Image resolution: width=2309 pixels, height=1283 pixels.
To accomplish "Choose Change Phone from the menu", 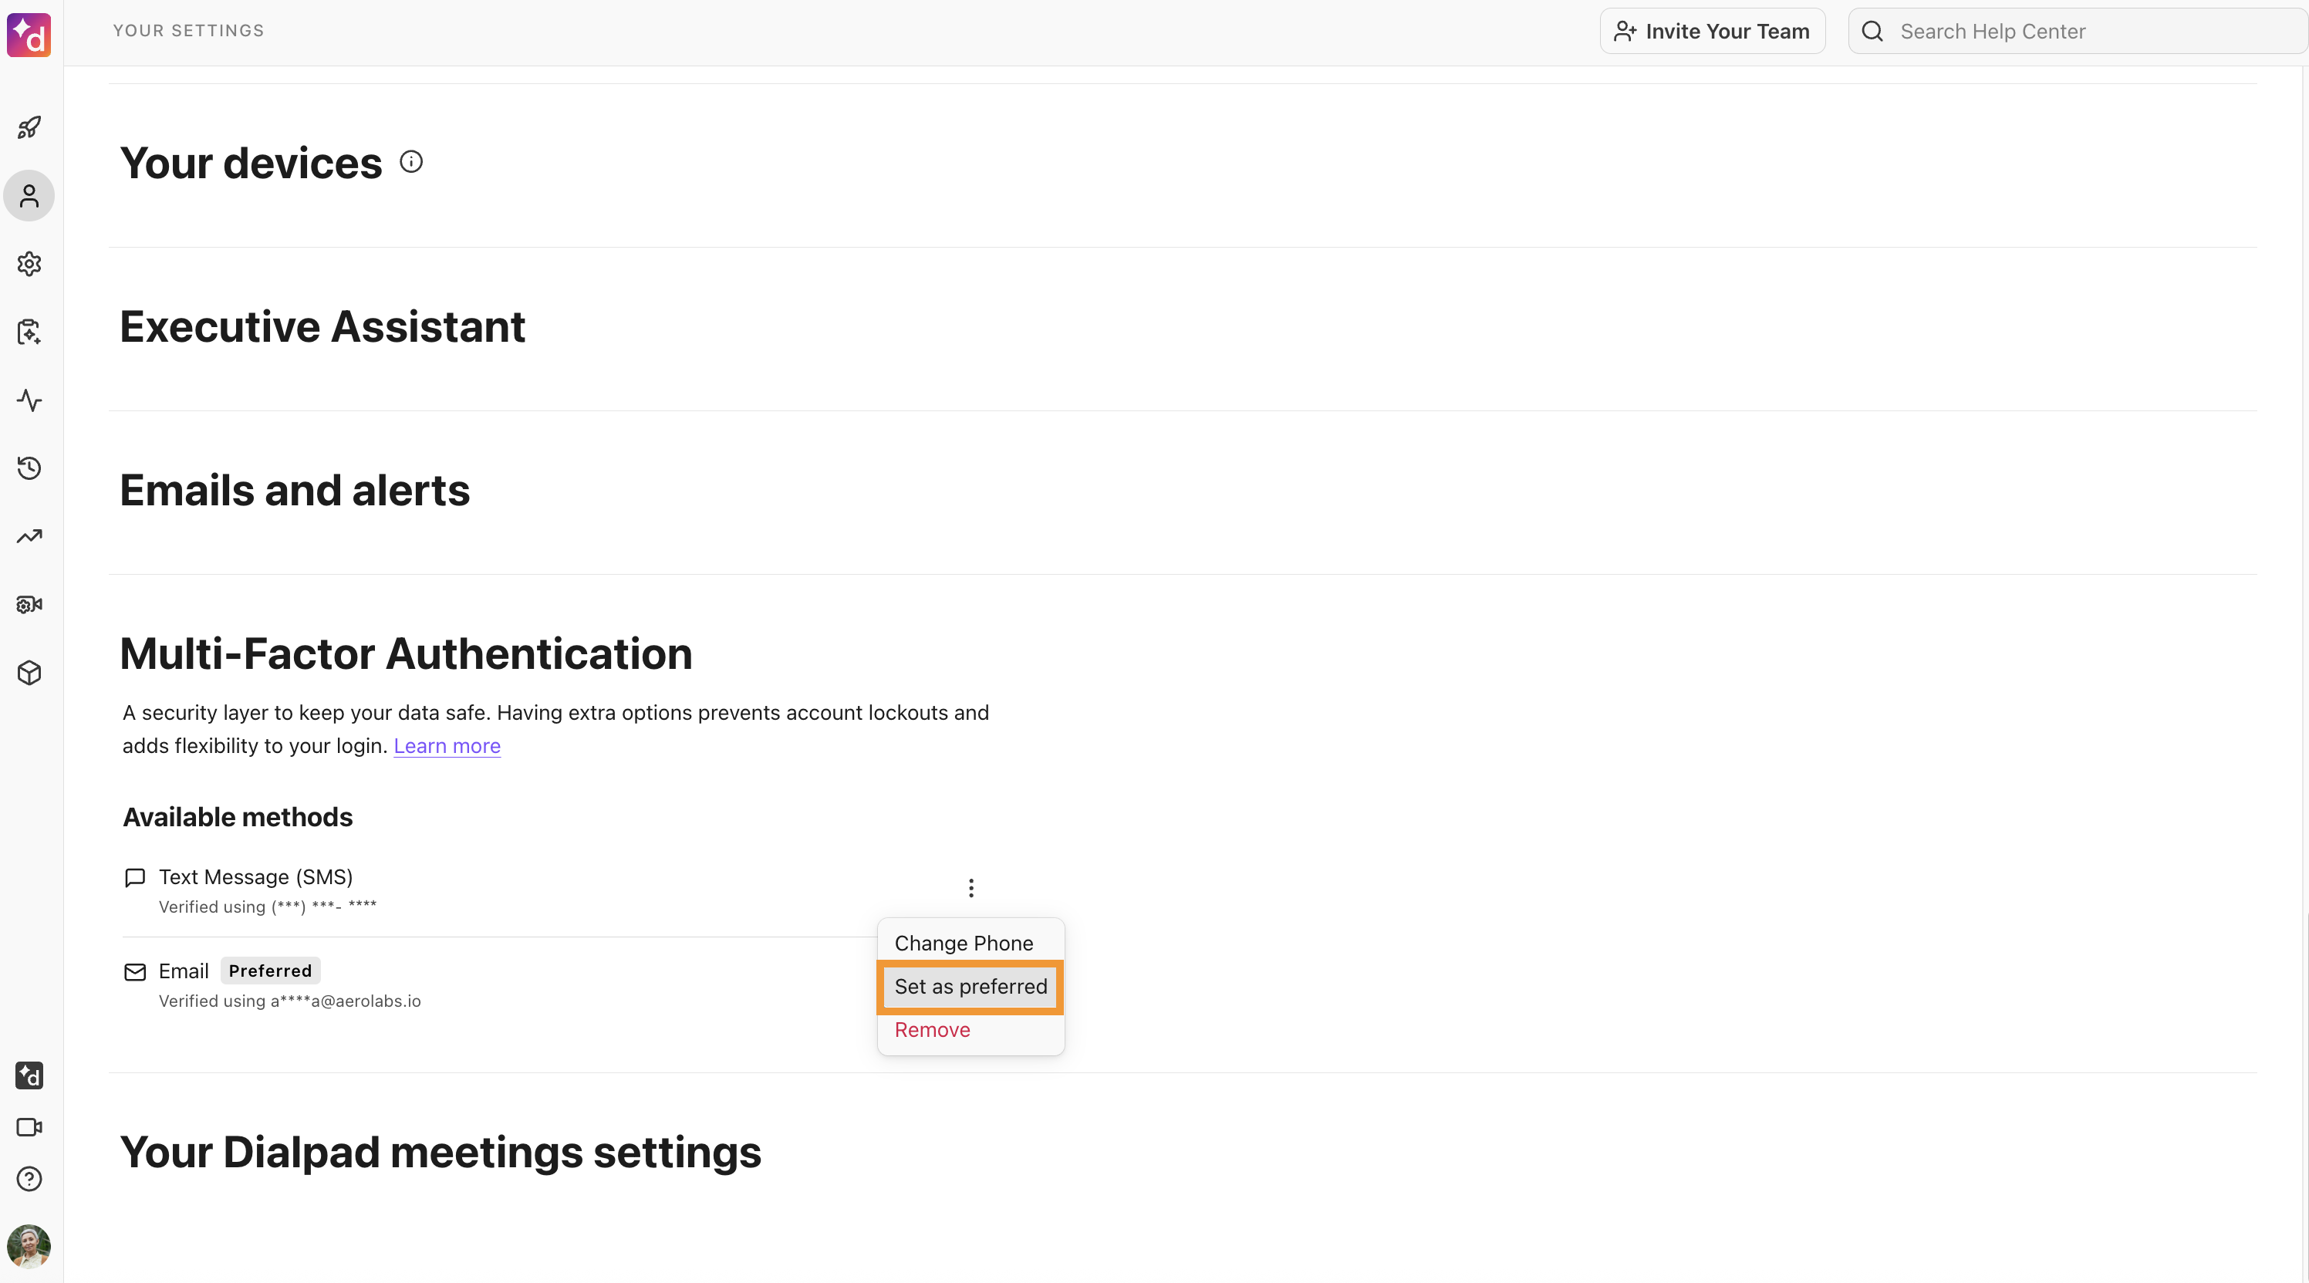I will (971, 944).
